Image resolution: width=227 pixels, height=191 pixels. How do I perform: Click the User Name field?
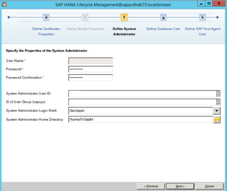(x=90, y=61)
